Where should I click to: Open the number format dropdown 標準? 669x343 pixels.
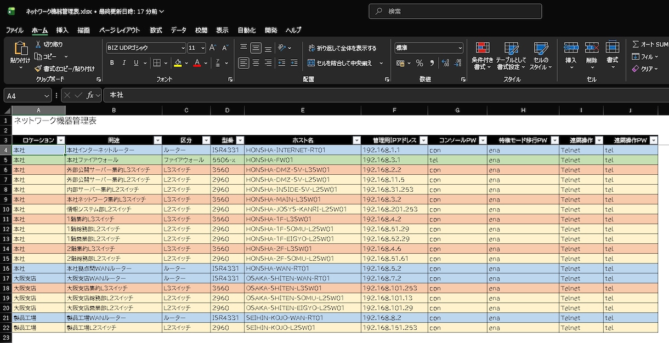pos(460,48)
